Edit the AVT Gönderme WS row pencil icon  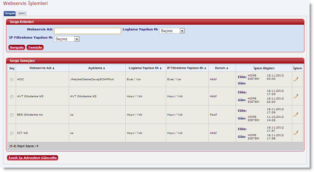click(x=296, y=96)
